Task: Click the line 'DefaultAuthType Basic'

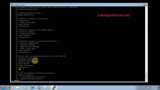Action: click(x=28, y=9)
